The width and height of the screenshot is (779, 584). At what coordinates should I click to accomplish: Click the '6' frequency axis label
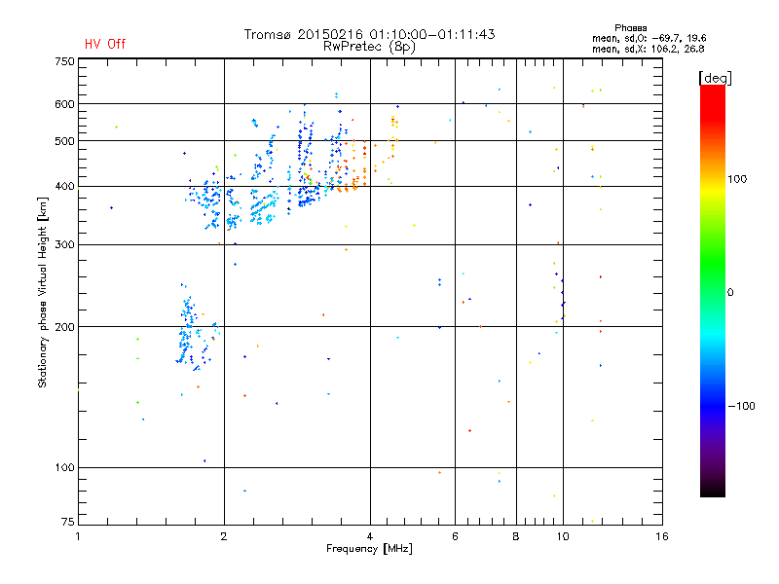click(455, 536)
